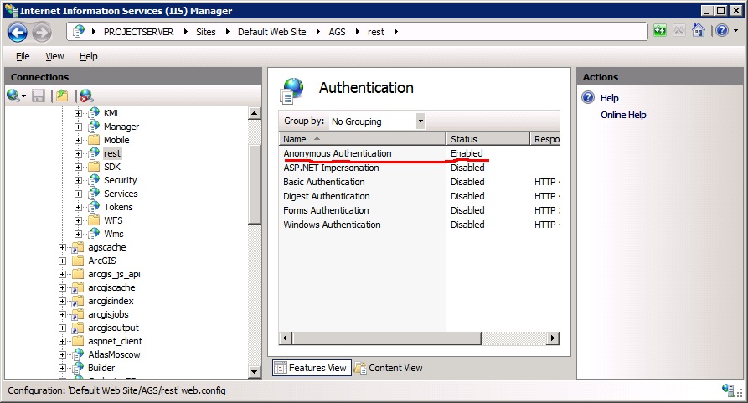Expand the KML tree node

pyautogui.click(x=78, y=113)
